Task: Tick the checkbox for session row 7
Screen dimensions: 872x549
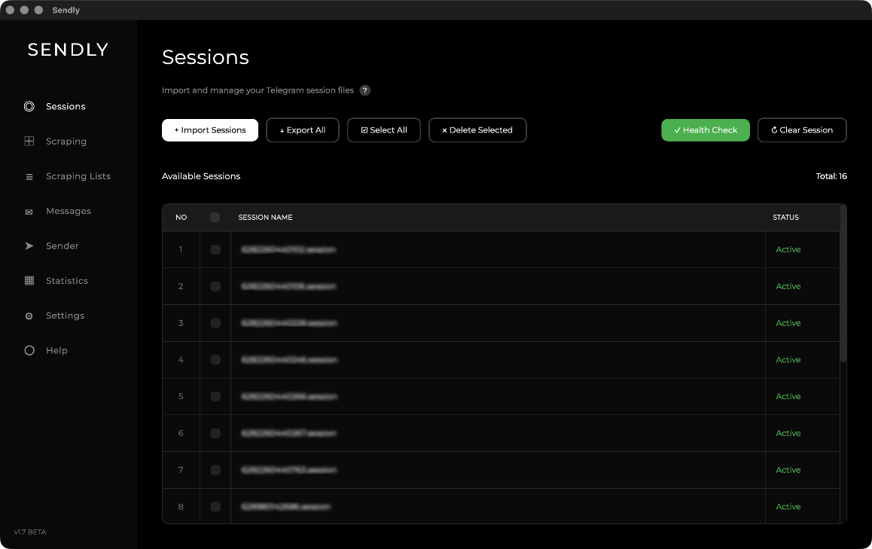Action: 215,470
